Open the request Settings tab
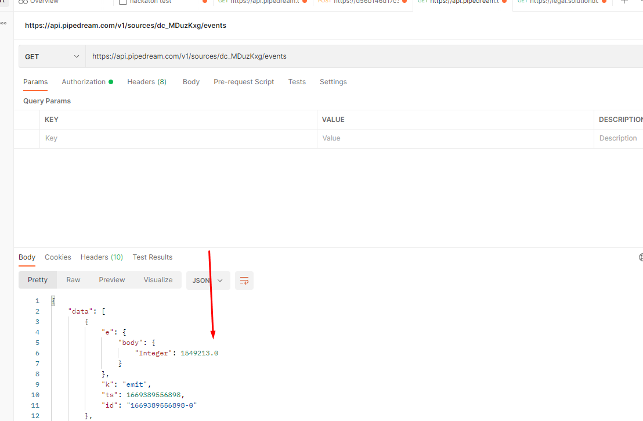 (x=333, y=82)
